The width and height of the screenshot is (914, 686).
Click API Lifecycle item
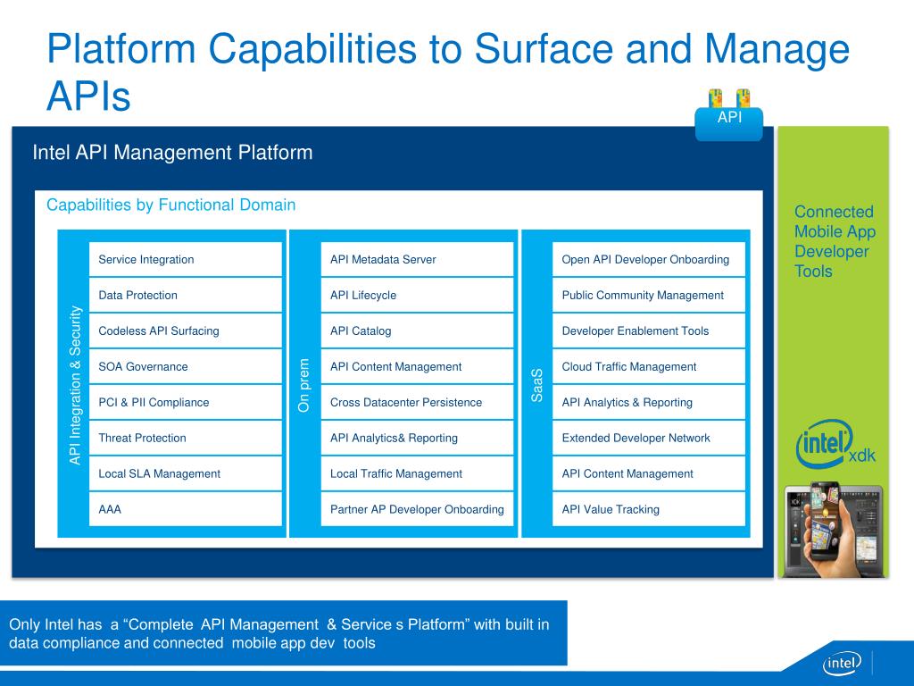[417, 295]
